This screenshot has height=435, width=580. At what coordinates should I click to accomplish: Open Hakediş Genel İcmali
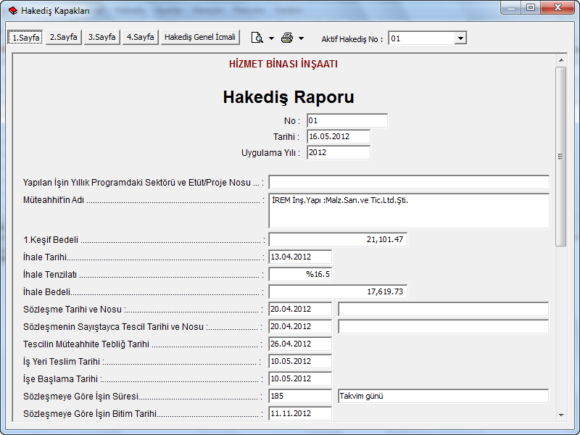pyautogui.click(x=200, y=37)
